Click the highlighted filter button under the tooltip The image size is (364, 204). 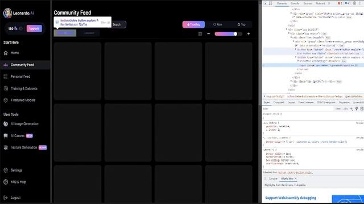click(x=65, y=33)
